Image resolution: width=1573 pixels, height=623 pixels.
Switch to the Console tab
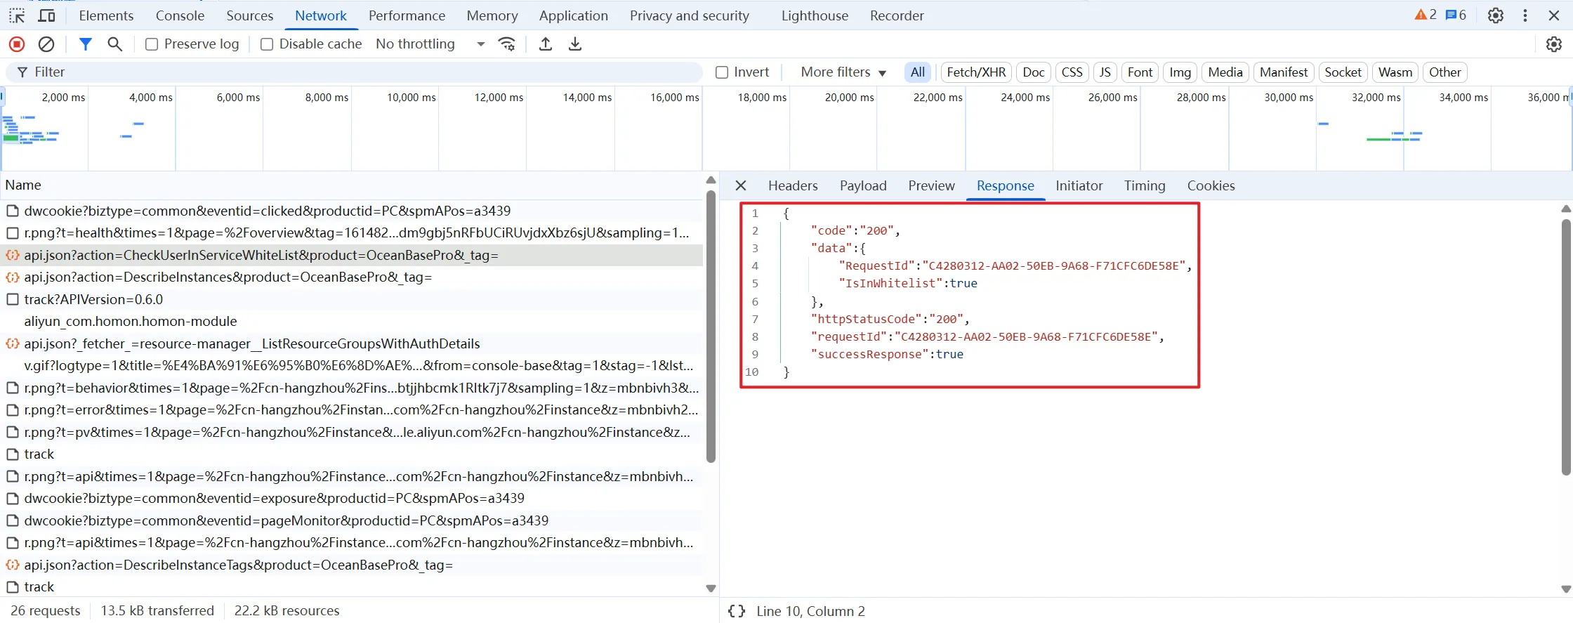click(x=180, y=15)
